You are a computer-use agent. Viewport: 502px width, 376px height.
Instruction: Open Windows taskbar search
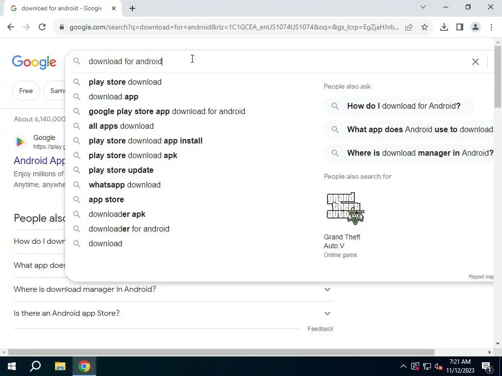pos(35,366)
